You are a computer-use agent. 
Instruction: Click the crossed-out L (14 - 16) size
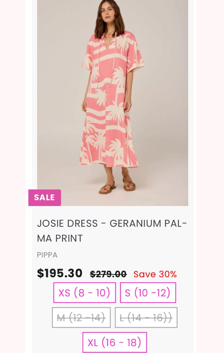coord(146,317)
